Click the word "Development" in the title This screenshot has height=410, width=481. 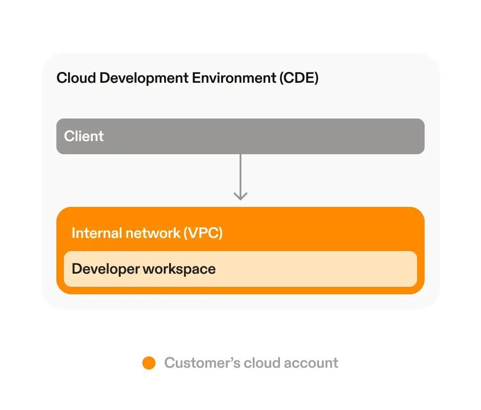coord(144,78)
